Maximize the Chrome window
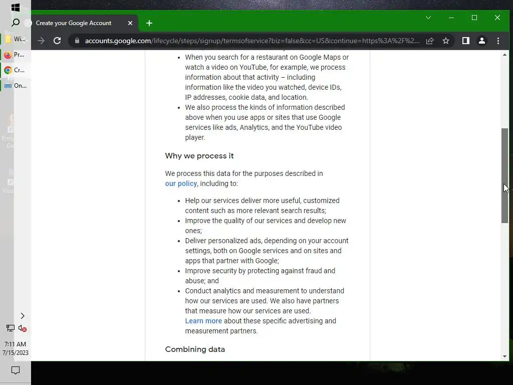This screenshot has height=385, width=513. tap(474, 18)
